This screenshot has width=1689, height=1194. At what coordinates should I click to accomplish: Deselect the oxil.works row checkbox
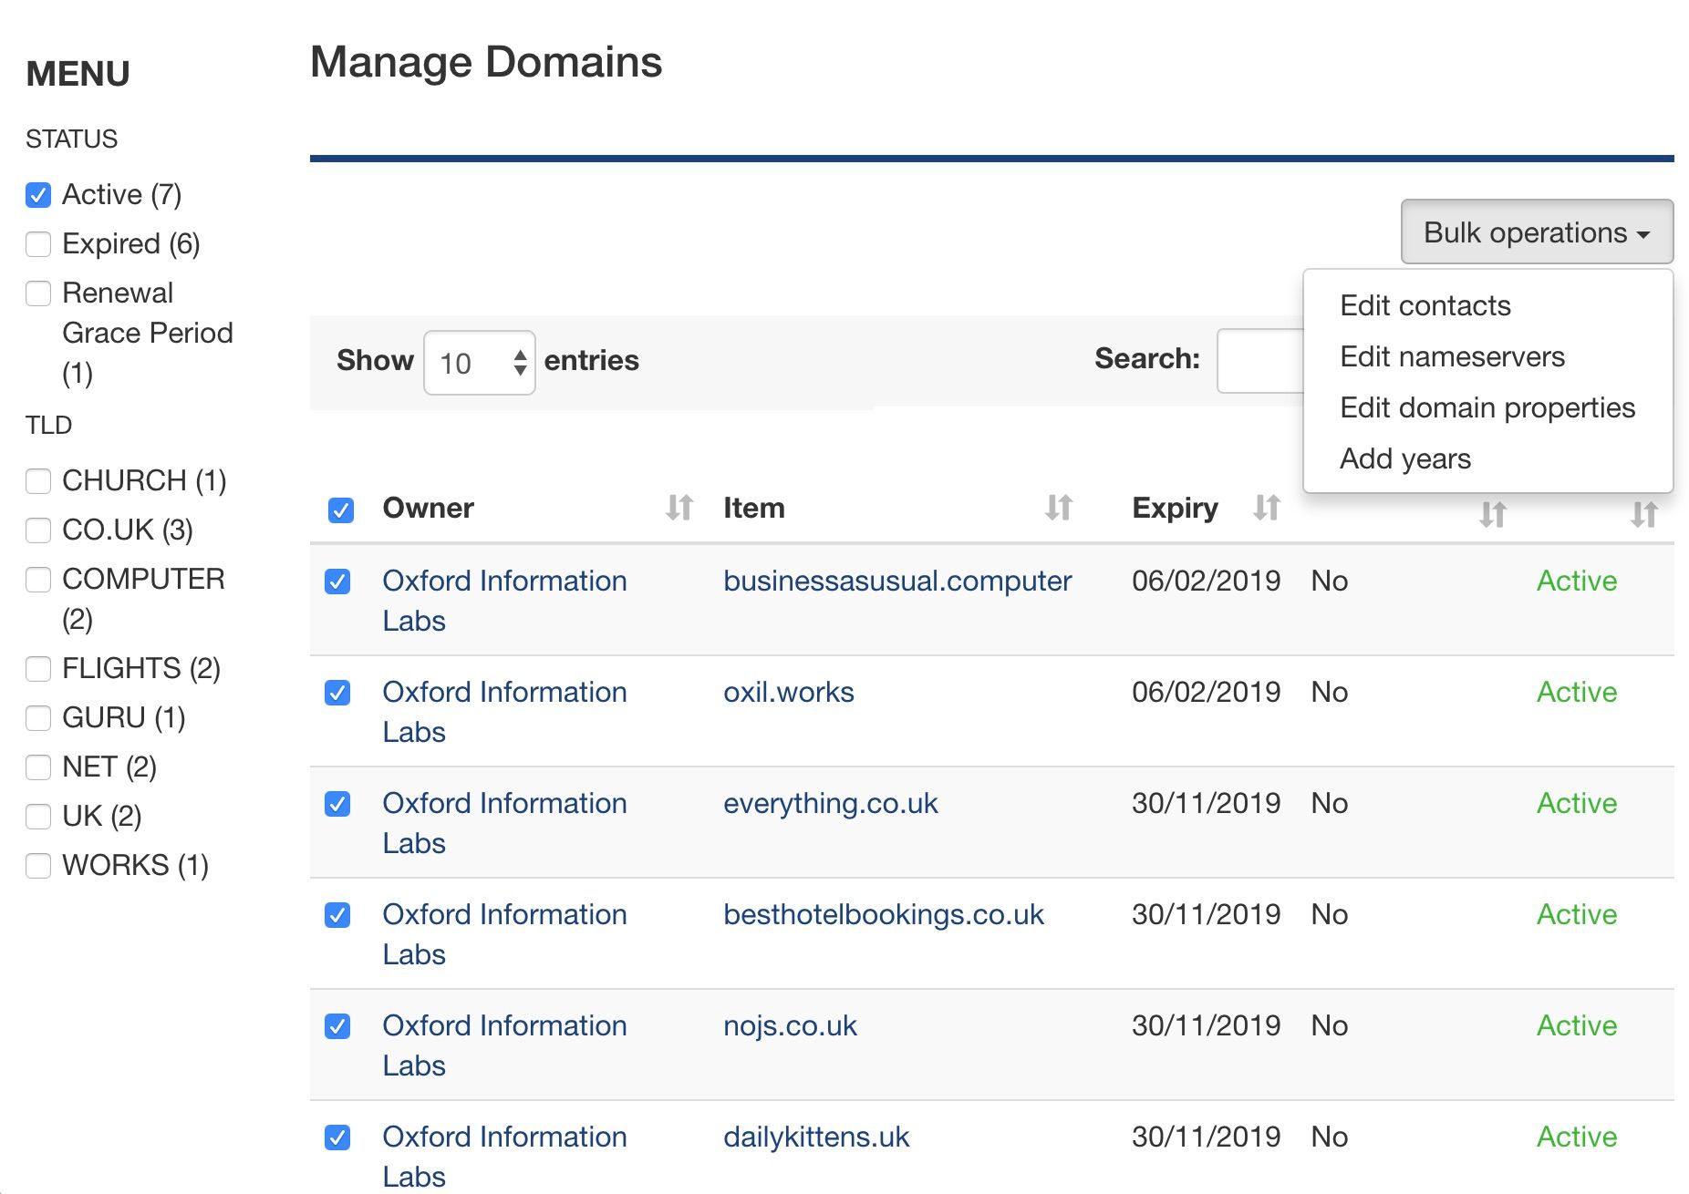pyautogui.click(x=337, y=693)
